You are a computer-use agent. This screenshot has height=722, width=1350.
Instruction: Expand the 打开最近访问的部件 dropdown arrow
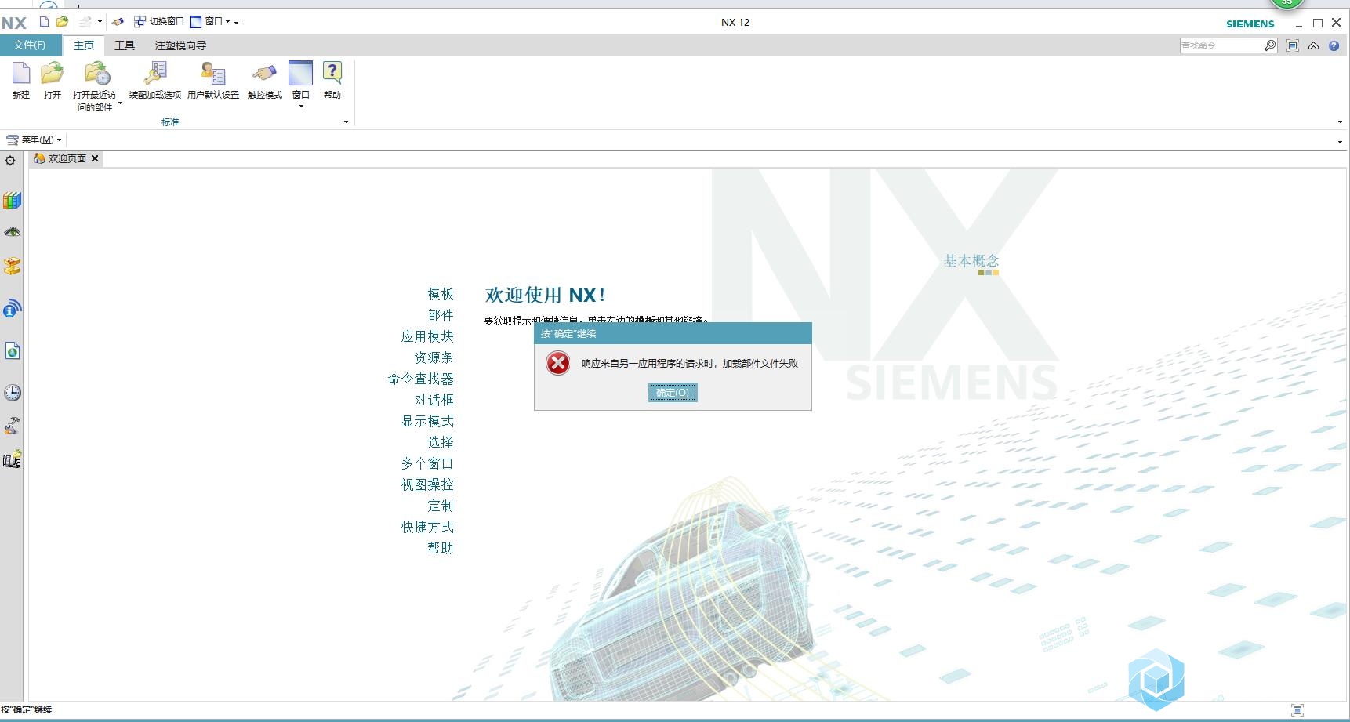tap(120, 103)
